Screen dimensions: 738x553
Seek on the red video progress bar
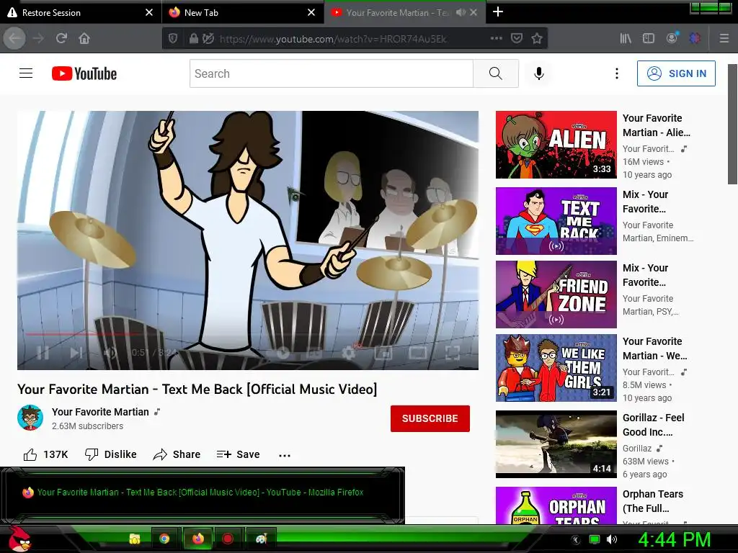[x=248, y=334]
